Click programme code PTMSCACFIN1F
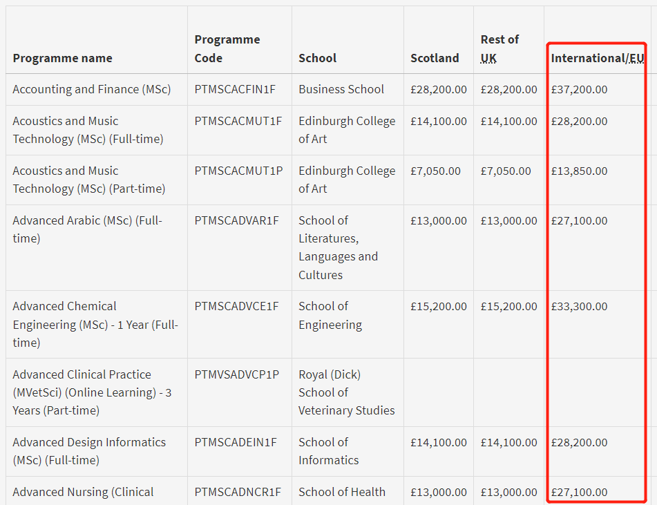The width and height of the screenshot is (657, 505). pos(235,89)
